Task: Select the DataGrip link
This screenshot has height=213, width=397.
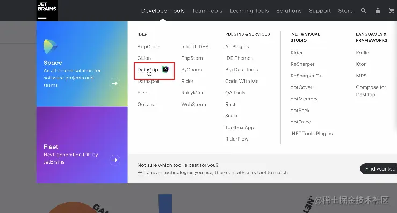Action: (148, 70)
